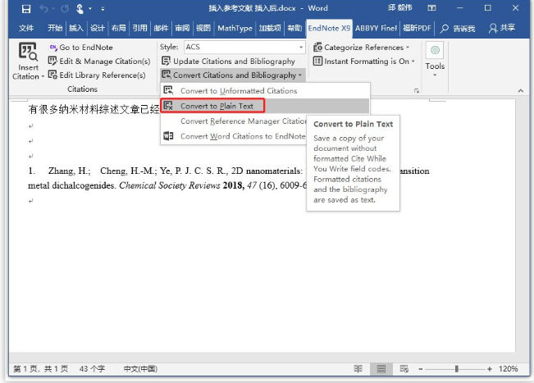Collapse the ribbon with the chevron
Viewport: 534px width, 383px height.
click(520, 90)
